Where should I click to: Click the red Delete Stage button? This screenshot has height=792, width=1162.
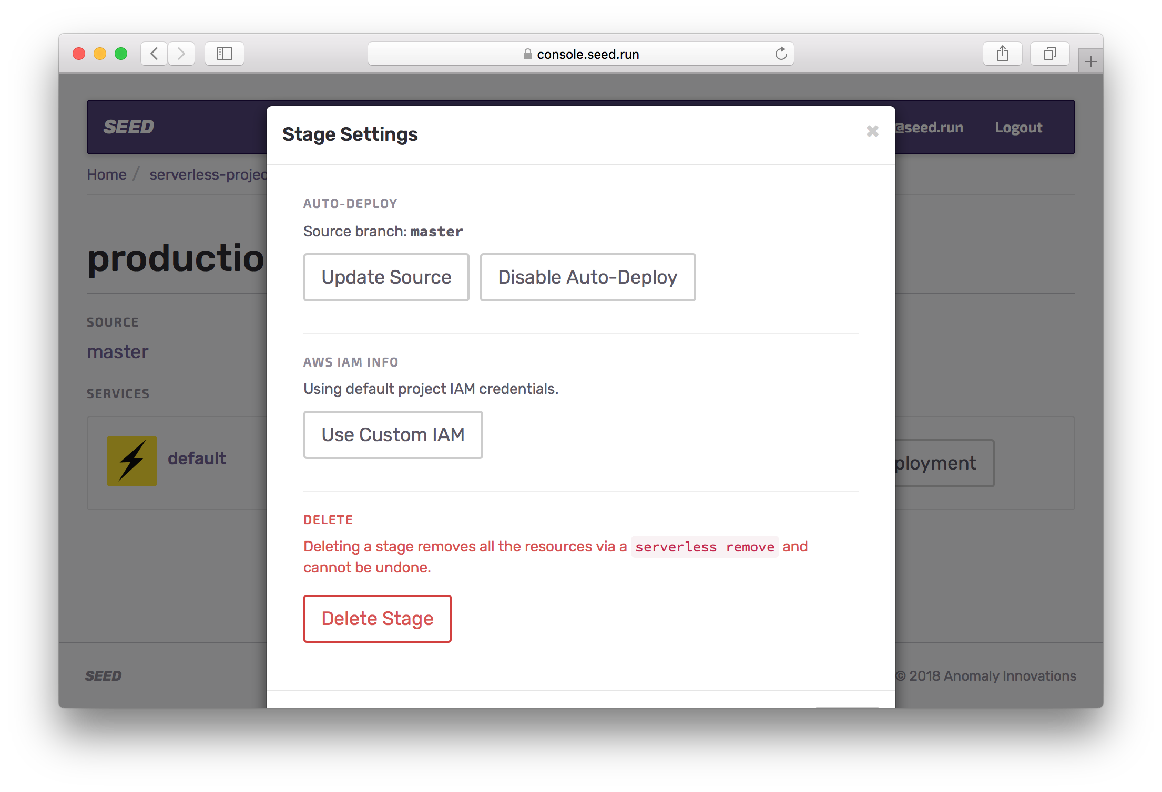click(377, 619)
